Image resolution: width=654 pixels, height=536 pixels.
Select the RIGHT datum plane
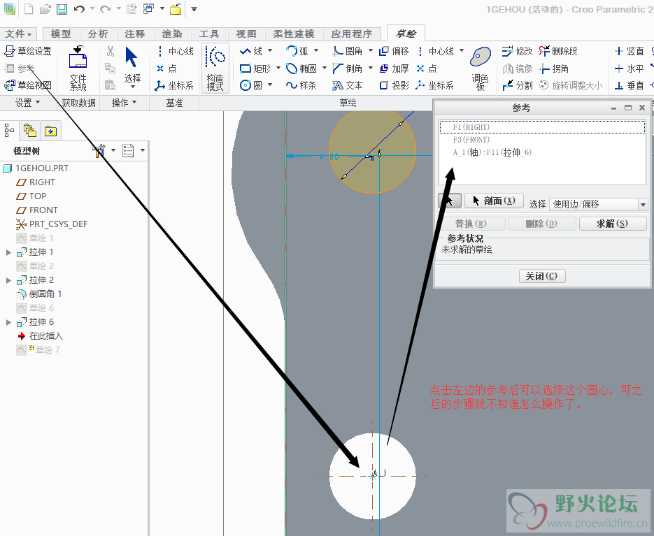click(36, 182)
